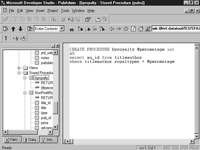Image resolution: width=200 pixels, height=150 pixels.
Task: Click the exclamation mark Run icon
Action: pos(6,38)
